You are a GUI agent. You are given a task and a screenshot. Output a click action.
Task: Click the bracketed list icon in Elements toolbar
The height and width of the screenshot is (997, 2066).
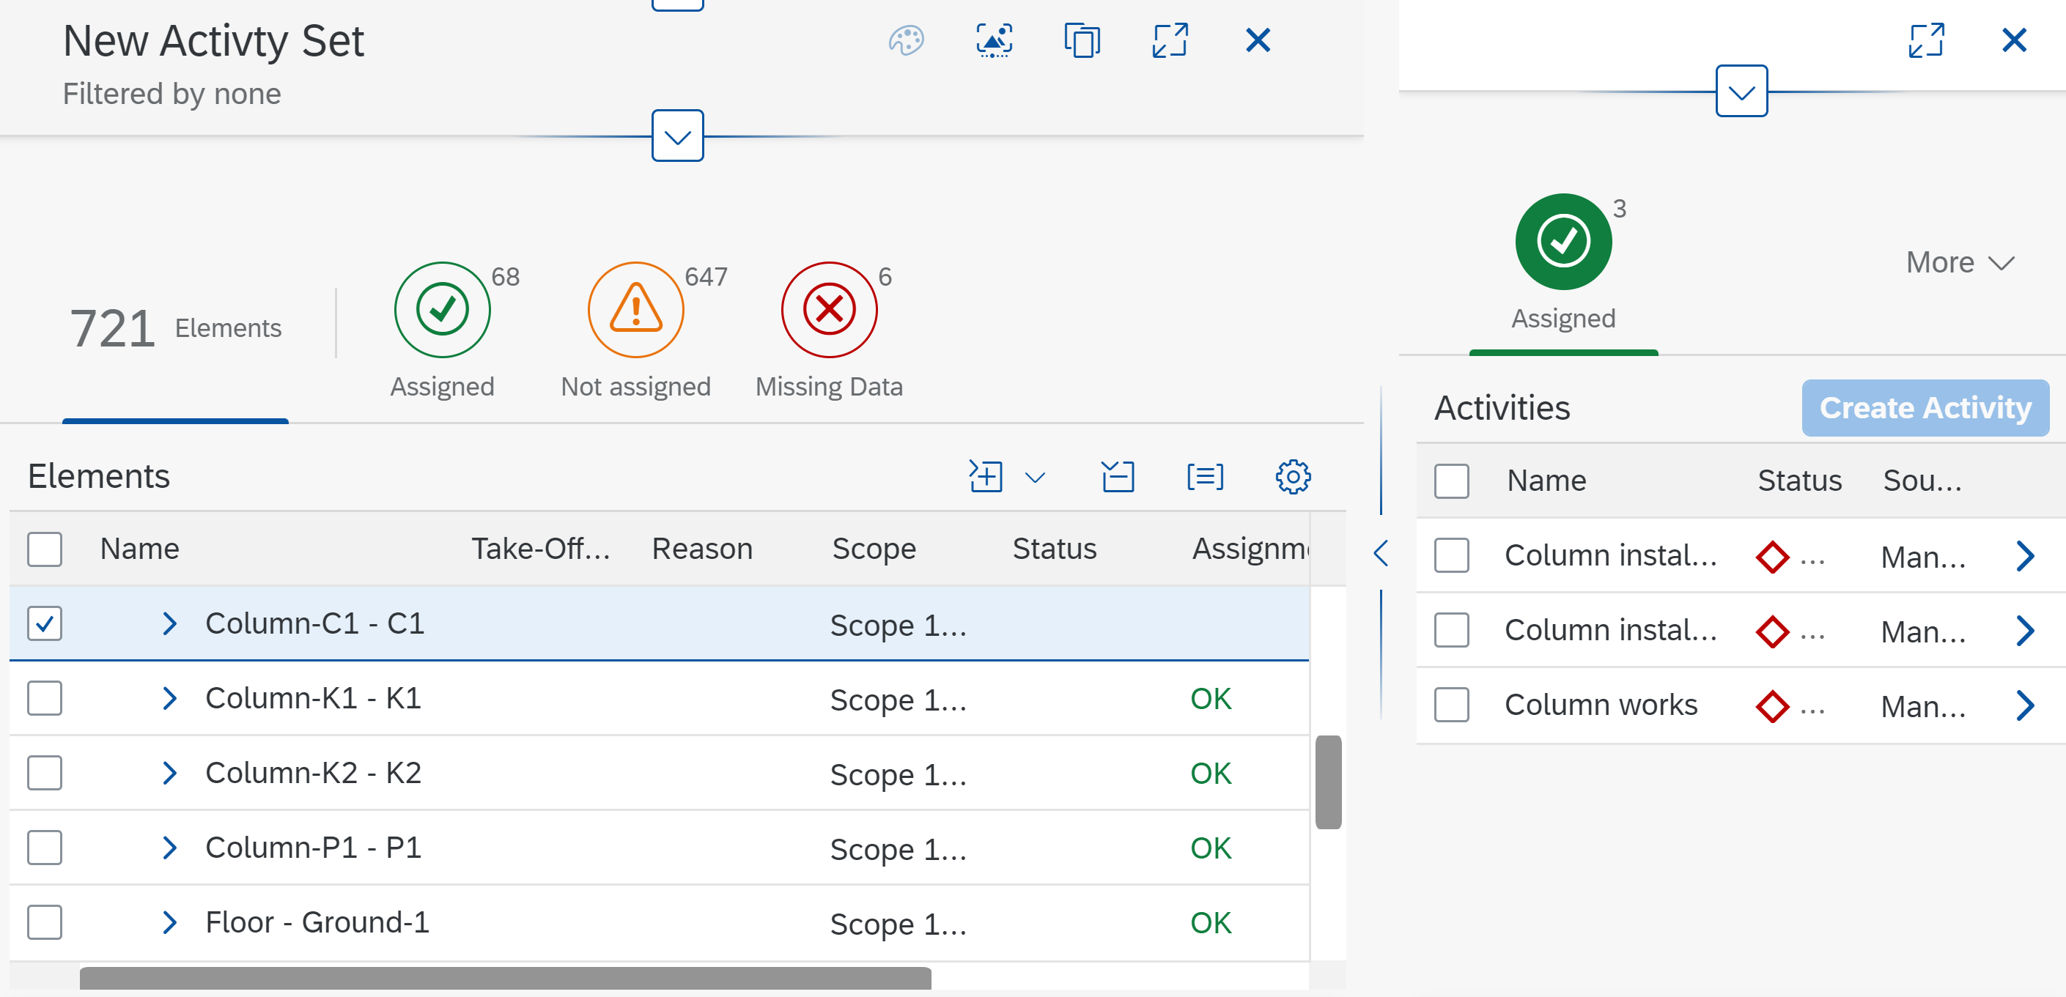[1205, 477]
